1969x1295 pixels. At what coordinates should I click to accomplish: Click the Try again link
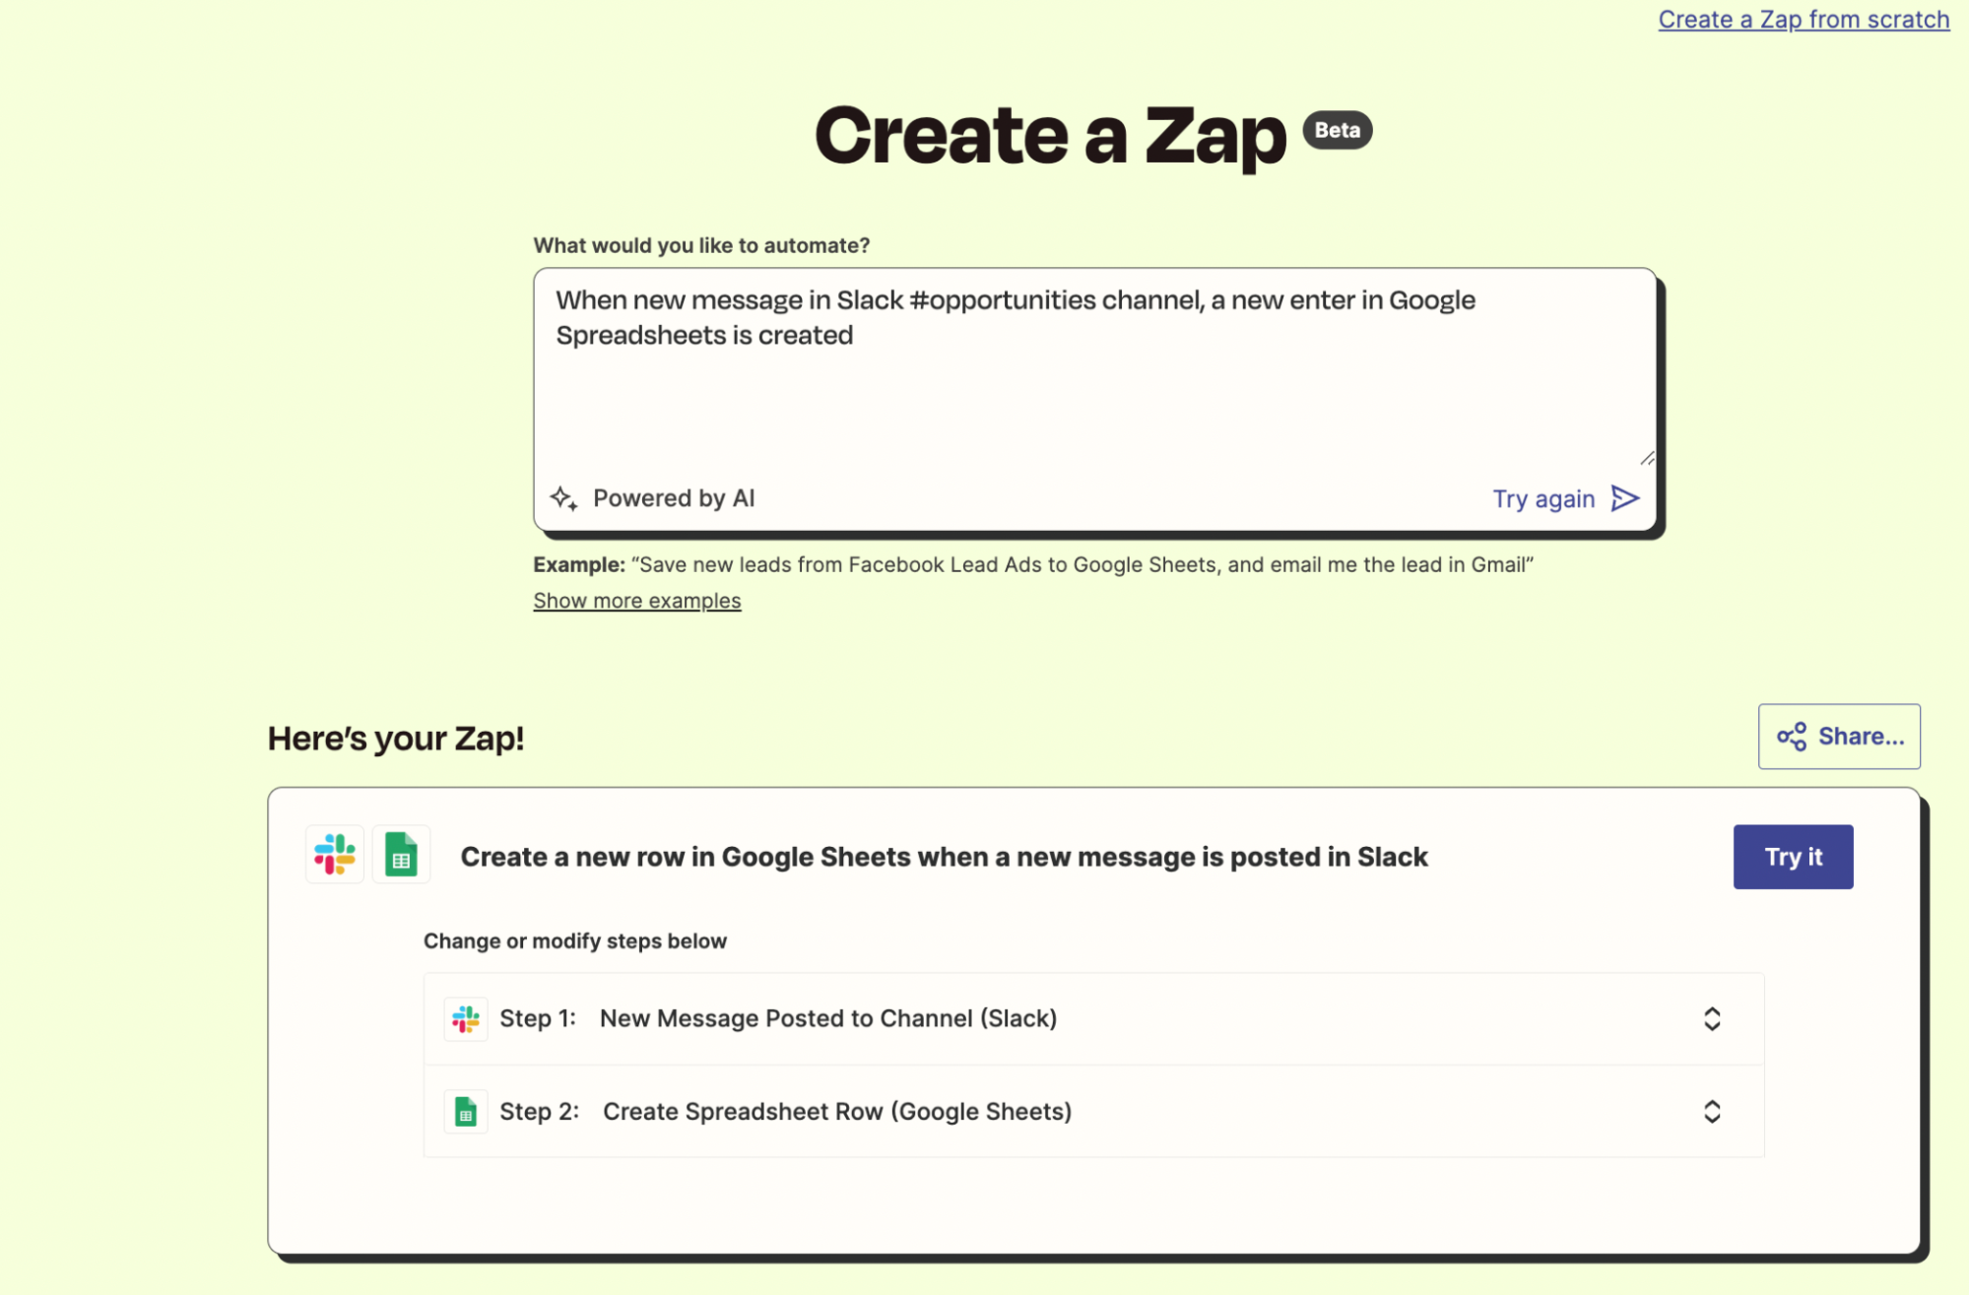[1542, 498]
